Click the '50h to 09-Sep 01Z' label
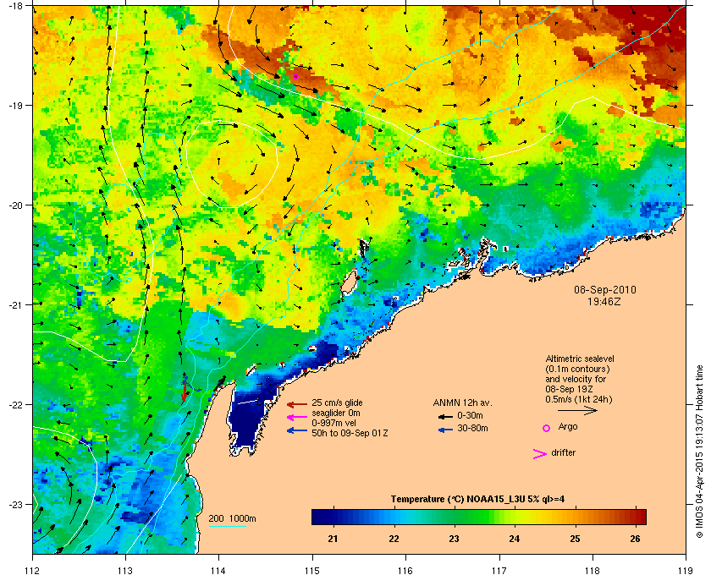711x575 pixels. [x=350, y=433]
